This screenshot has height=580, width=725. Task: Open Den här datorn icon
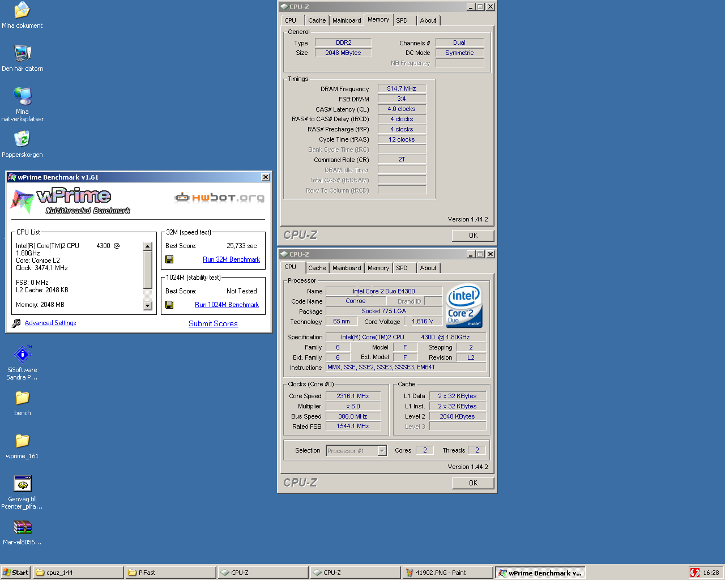(22, 58)
